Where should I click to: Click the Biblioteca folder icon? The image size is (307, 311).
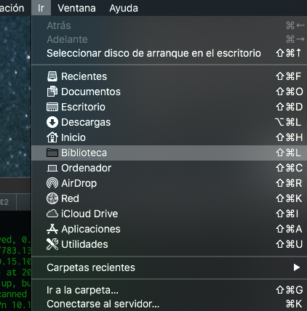tap(52, 153)
